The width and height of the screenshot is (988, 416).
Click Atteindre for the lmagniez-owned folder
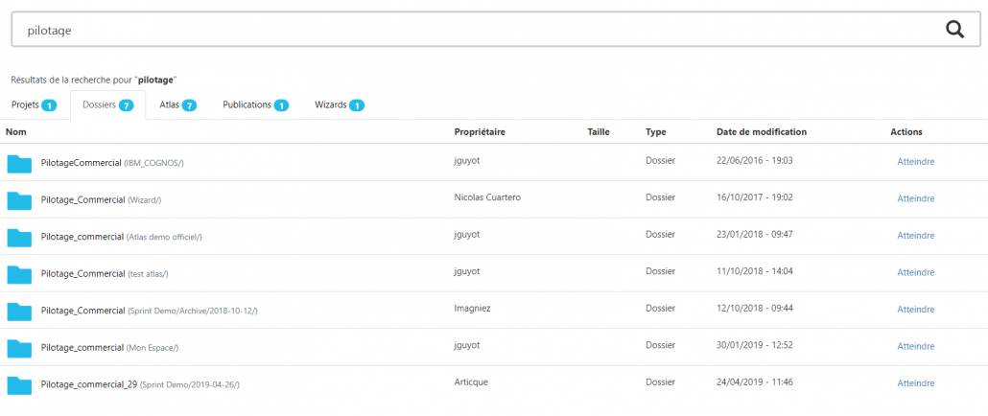click(x=915, y=310)
